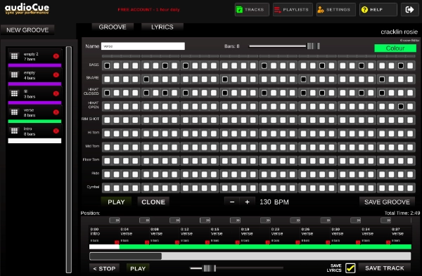This screenshot has width=422, height=276.
Task: Open the Help page
Action: (378, 10)
